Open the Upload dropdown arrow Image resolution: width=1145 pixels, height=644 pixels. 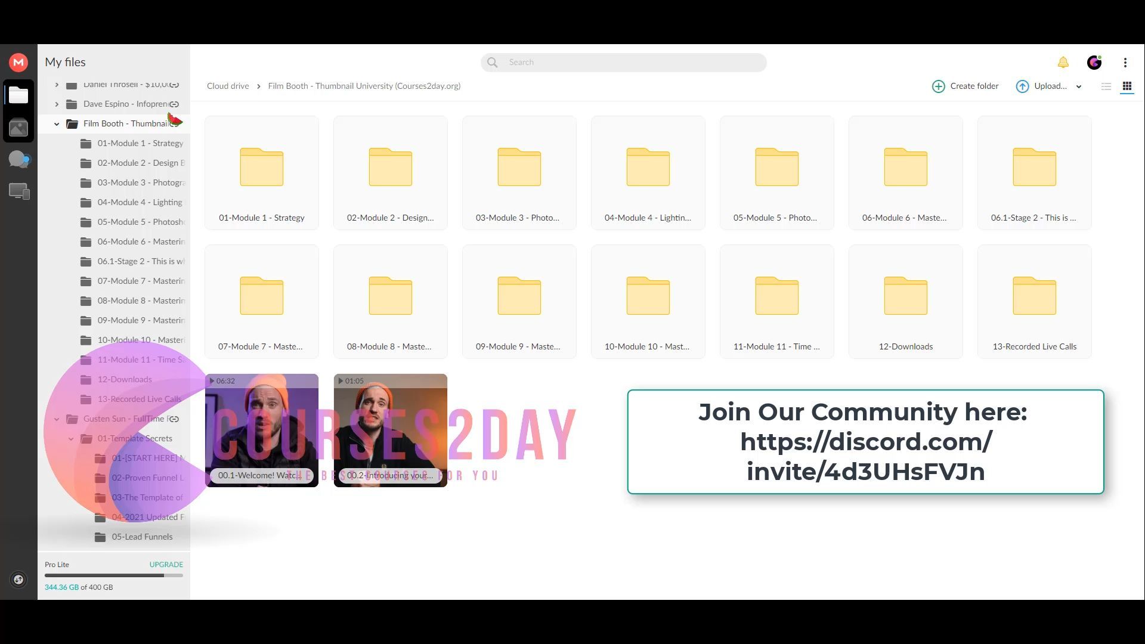click(x=1079, y=87)
